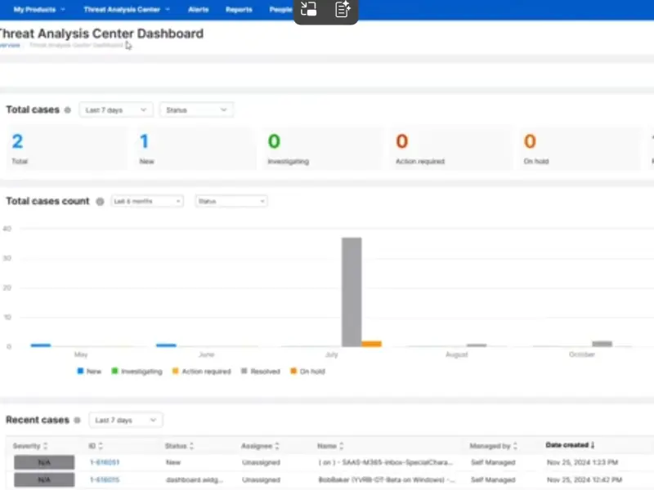Click the info icon beside Recent cases
Viewport: 654px width, 490px height.
78,421
